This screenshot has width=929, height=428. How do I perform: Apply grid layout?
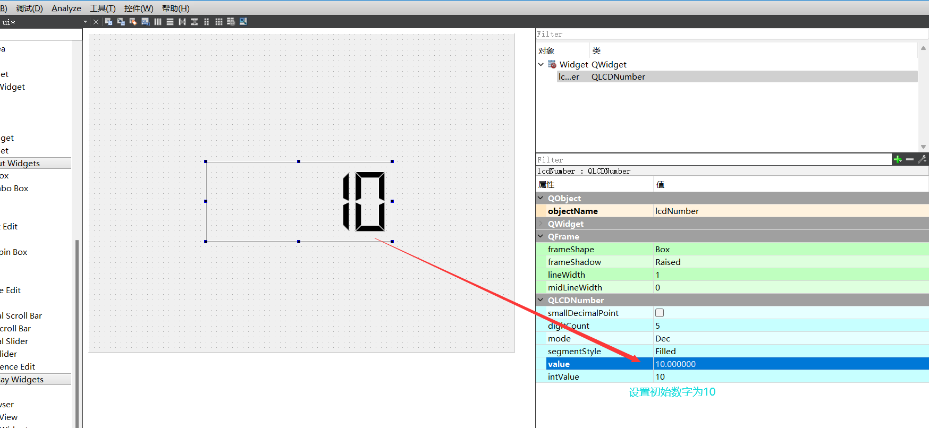pyautogui.click(x=219, y=22)
